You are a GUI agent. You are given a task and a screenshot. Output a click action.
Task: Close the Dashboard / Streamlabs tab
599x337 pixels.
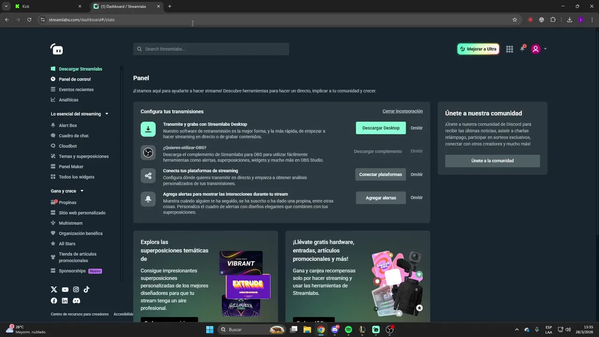(x=158, y=7)
